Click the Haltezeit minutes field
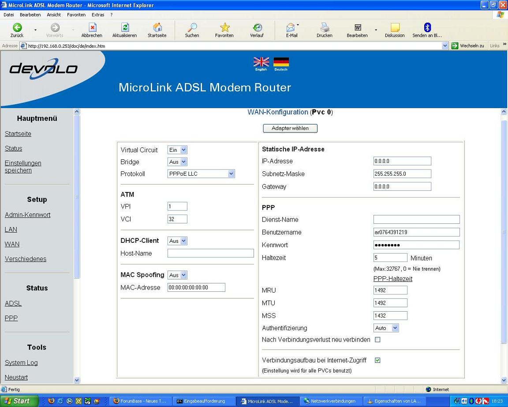This screenshot has width=508, height=407. point(390,257)
